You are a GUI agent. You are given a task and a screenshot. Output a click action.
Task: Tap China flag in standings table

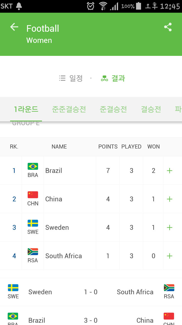(33, 195)
